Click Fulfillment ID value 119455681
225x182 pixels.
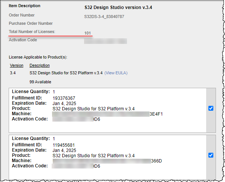(x=64, y=145)
